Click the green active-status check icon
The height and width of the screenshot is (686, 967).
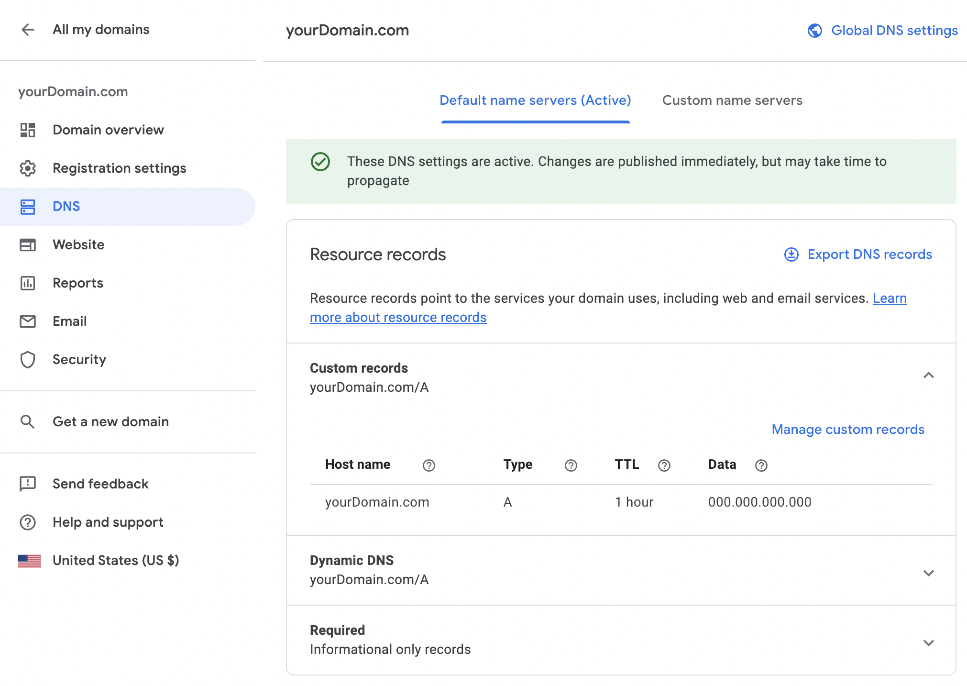coord(320,162)
